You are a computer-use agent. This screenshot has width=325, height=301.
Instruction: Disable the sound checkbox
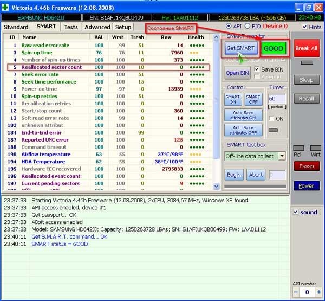(296, 212)
